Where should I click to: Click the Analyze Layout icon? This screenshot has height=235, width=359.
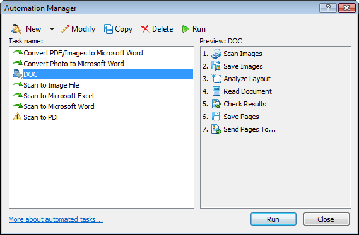(216, 79)
